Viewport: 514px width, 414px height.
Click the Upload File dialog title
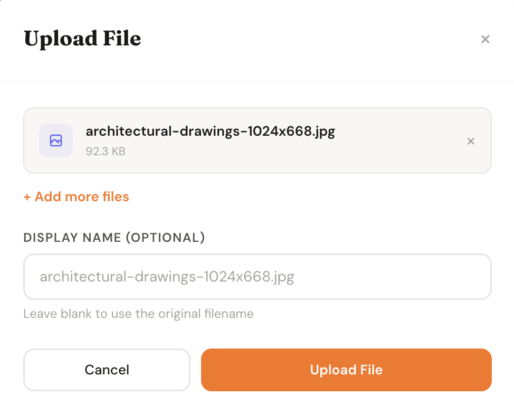(82, 39)
